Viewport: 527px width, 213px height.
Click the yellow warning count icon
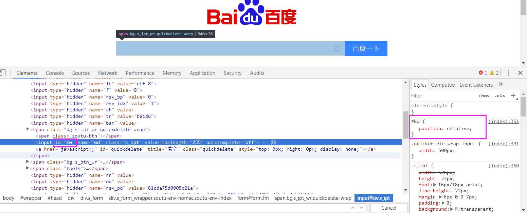(492, 73)
